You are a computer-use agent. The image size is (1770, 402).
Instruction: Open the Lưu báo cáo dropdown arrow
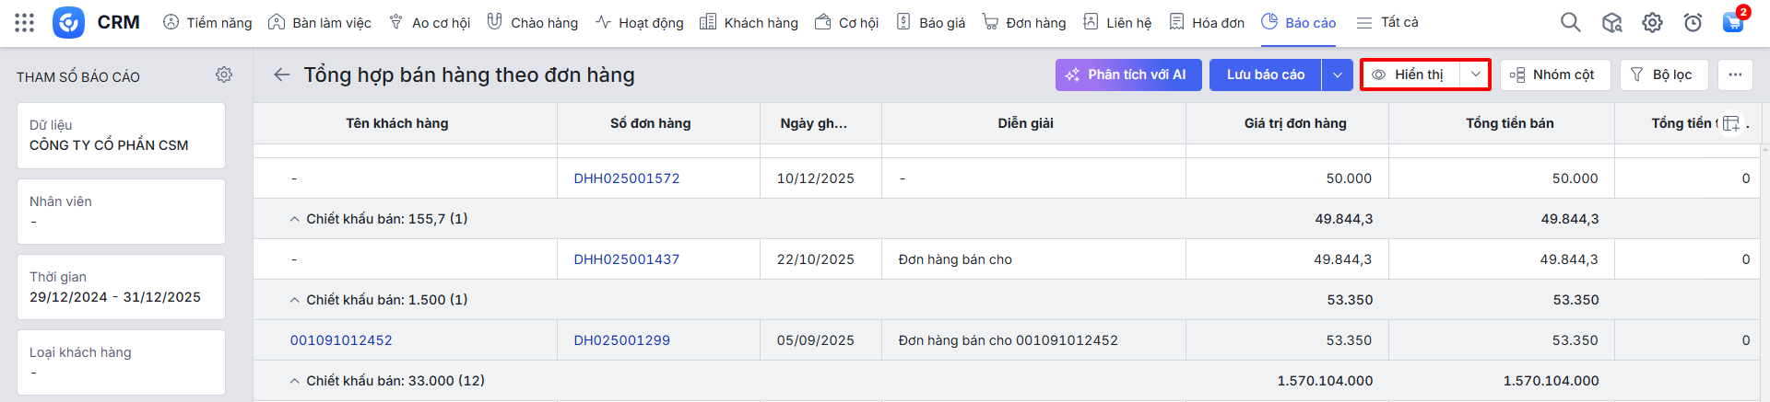pos(1337,75)
